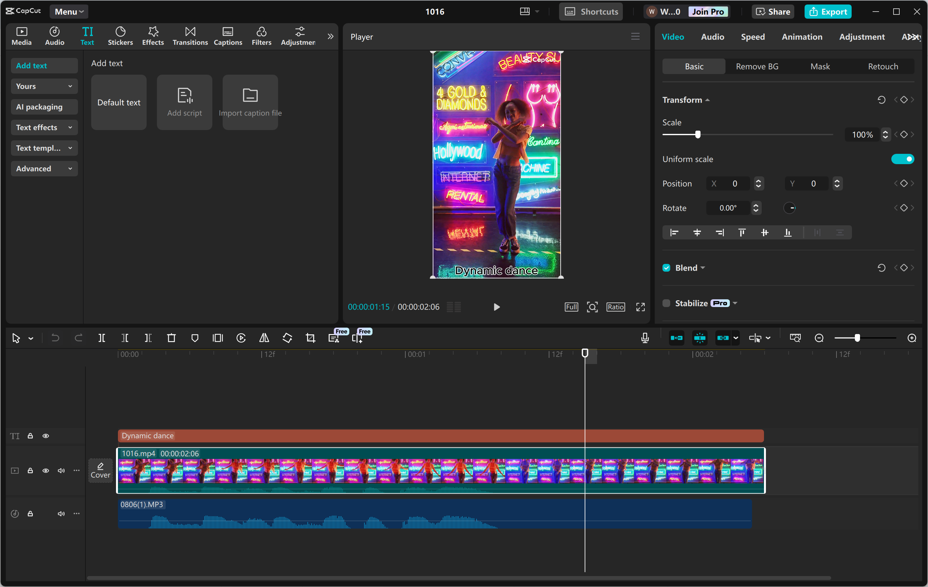
Task: Toggle Uniform scale off
Action: pos(903,159)
